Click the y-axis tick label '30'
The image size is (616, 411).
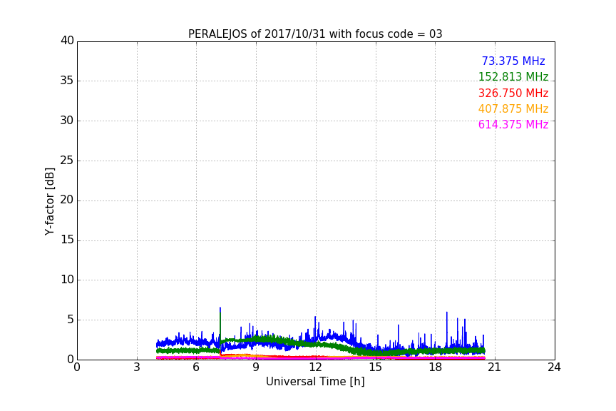point(67,121)
